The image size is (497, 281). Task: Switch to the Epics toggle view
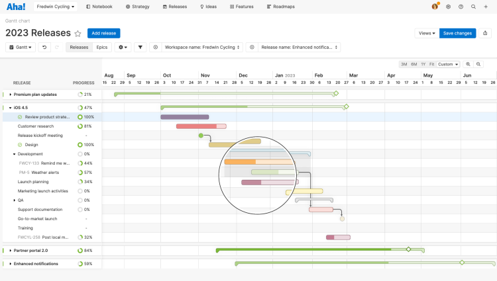[x=102, y=48]
